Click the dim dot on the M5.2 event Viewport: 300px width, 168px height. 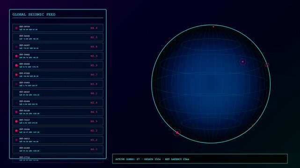tap(16, 140)
